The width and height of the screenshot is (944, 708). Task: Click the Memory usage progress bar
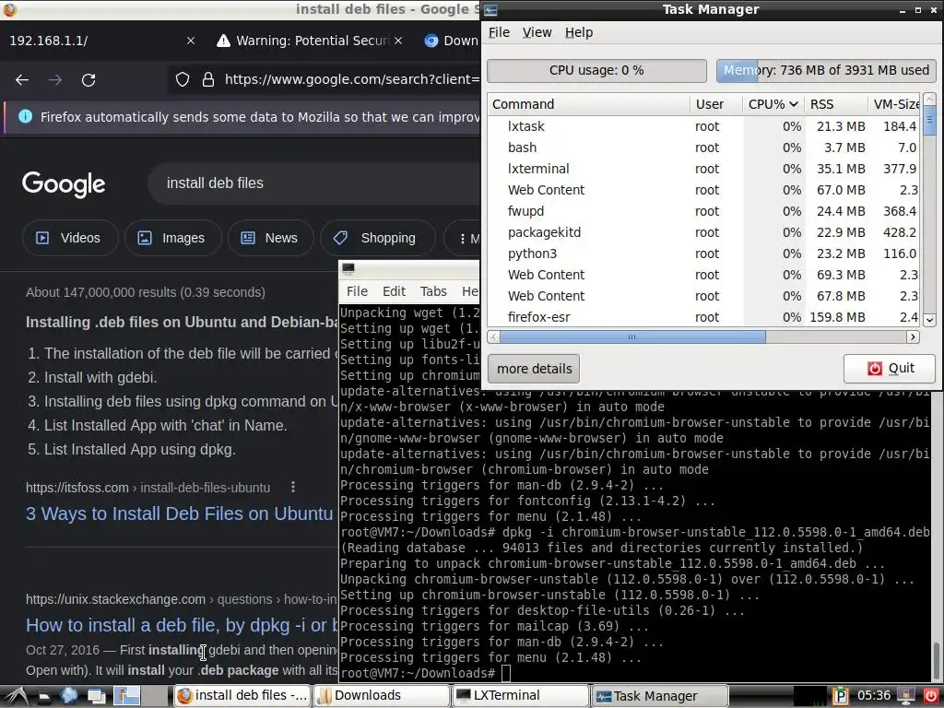826,70
